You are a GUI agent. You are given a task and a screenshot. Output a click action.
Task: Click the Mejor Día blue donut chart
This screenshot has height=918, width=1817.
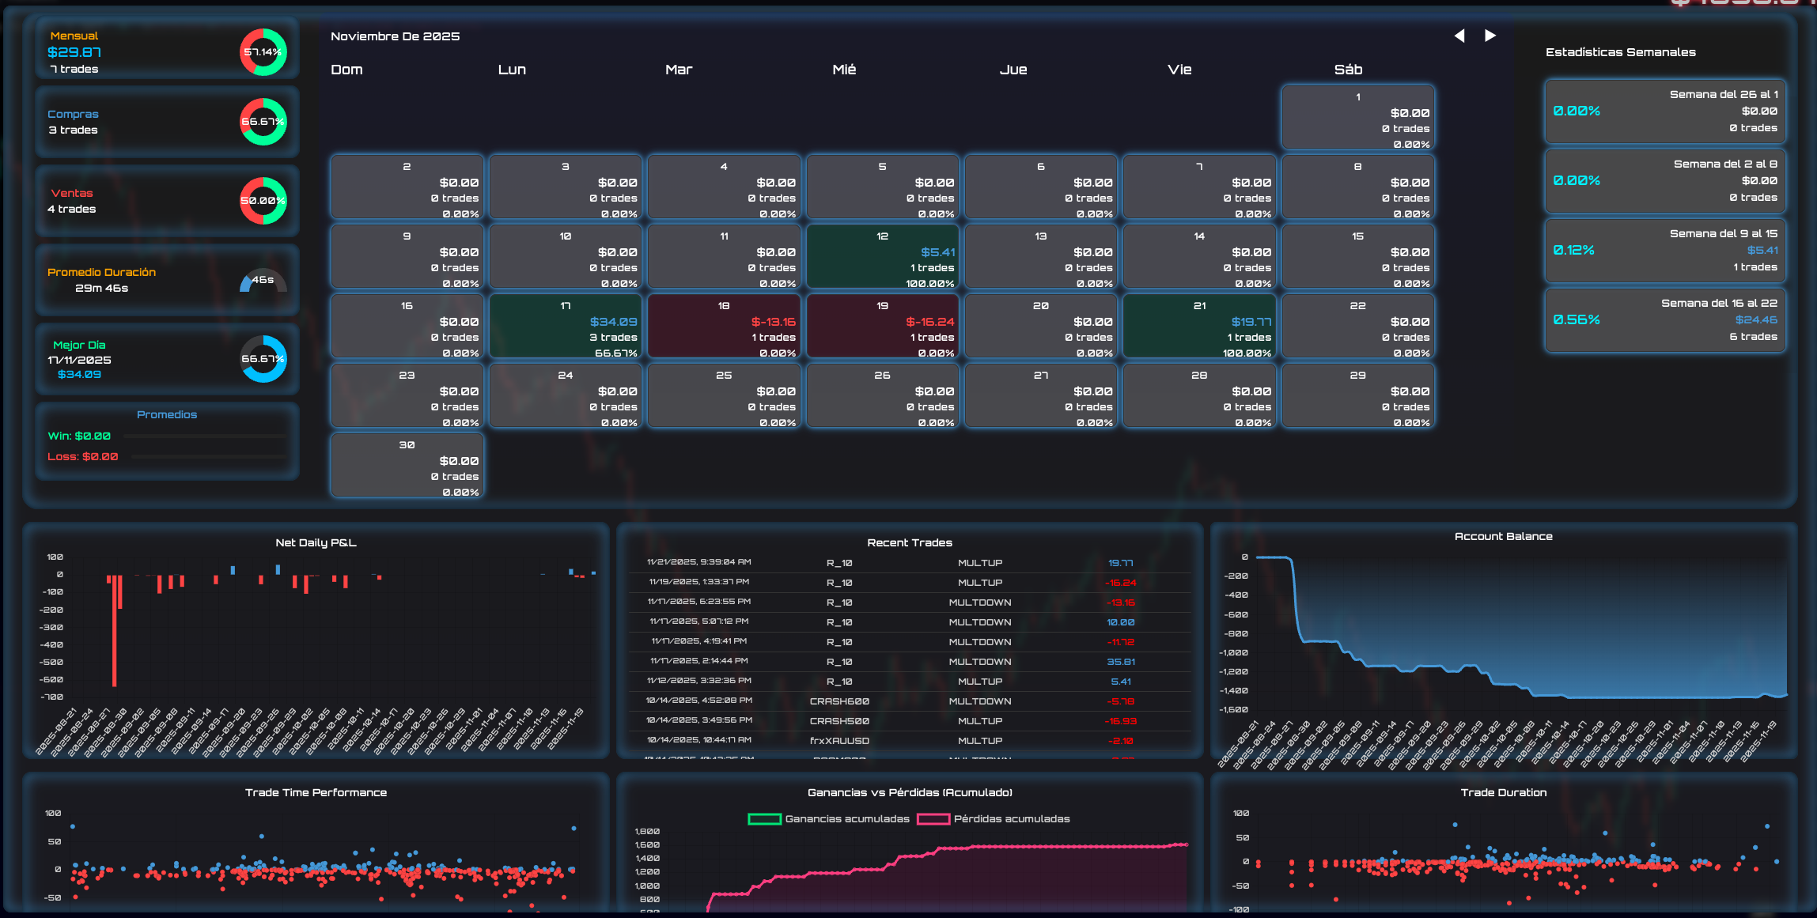point(263,359)
